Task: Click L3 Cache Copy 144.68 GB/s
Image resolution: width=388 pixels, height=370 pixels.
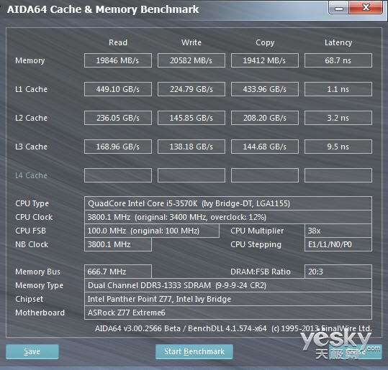Action: (x=265, y=147)
